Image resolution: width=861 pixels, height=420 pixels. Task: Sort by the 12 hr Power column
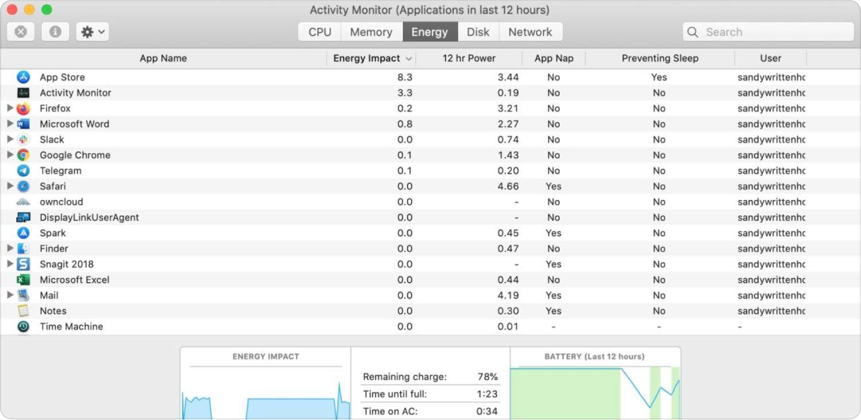click(469, 58)
